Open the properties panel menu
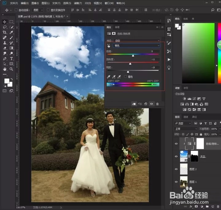 (x=162, y=27)
